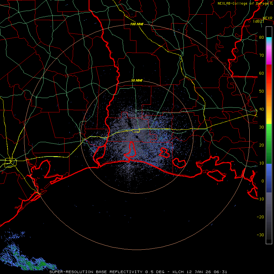Click "SUPER-RESOLUTION BASE REFLECTIVITY" in the caption
This screenshot has width=274, height=274.
click(96, 272)
